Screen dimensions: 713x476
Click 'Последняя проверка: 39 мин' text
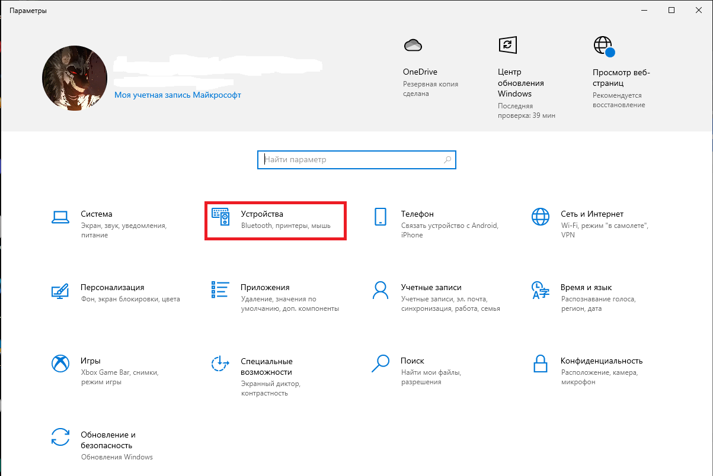526,110
